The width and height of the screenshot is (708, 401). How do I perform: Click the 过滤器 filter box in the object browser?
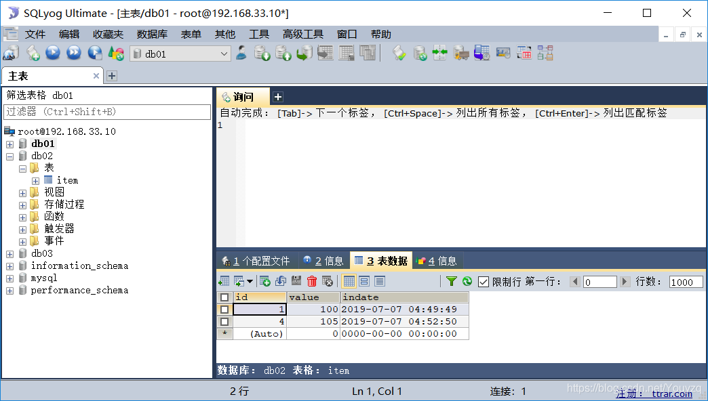107,112
